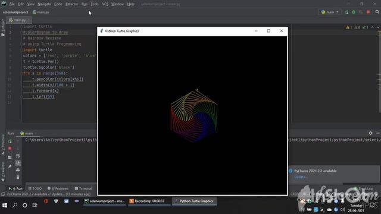Click the t.left(59) line in the editor

coord(43,96)
